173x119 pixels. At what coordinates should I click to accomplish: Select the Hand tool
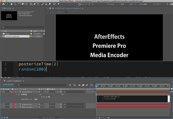click(x=11, y=4)
